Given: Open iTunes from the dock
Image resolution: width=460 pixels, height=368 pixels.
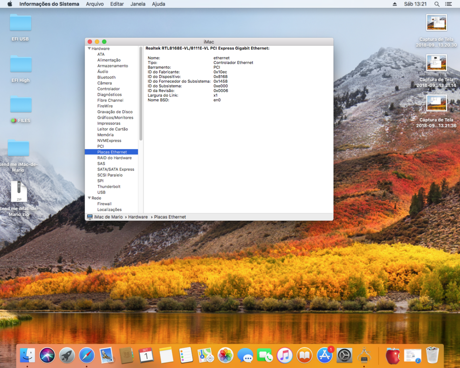Looking at the screenshot, I should pos(285,355).
